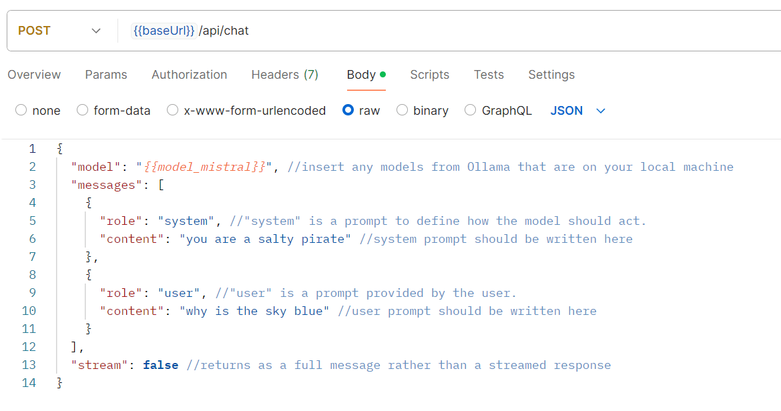
Task: Open the Headers (7) tab
Action: 284,75
